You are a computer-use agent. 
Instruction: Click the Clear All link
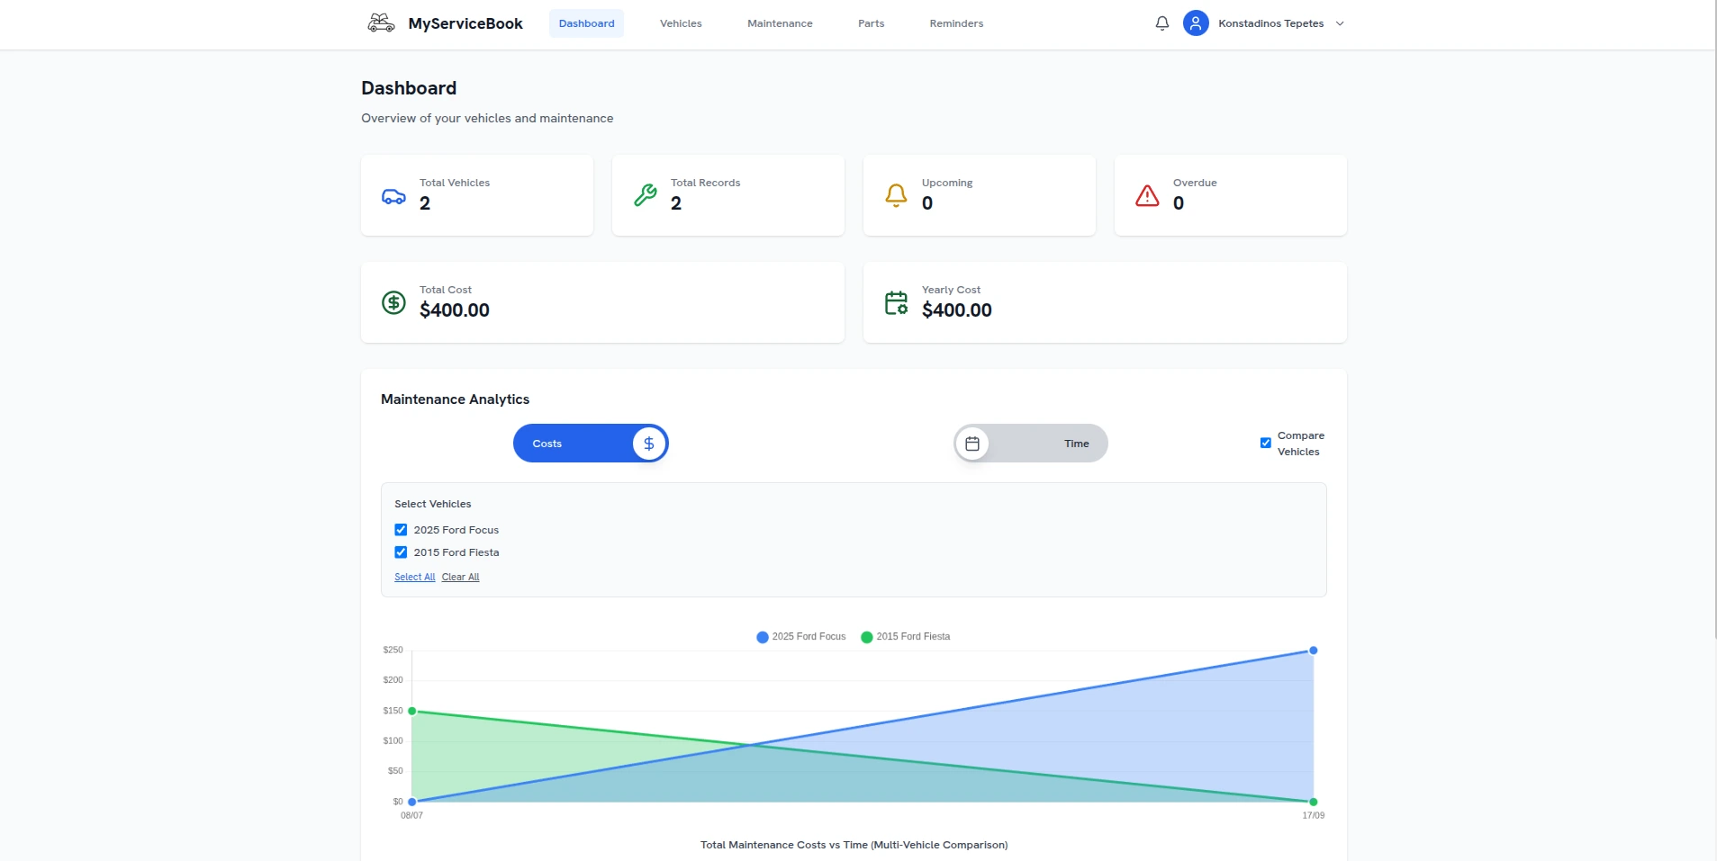point(460,578)
